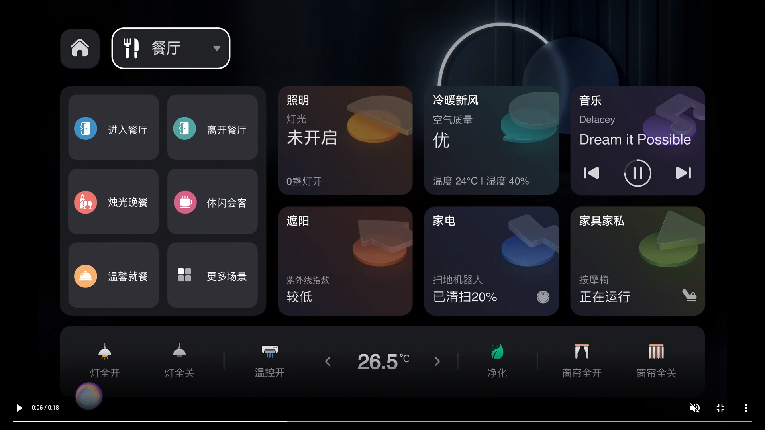
Task: Increase temperature with the right chevron
Action: click(x=437, y=361)
